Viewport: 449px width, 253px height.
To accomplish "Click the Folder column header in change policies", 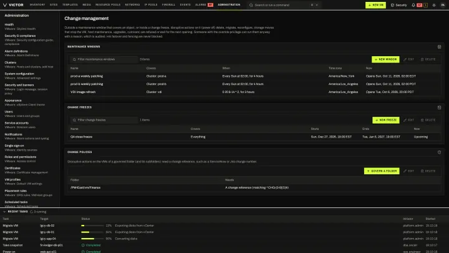I will pos(74,180).
